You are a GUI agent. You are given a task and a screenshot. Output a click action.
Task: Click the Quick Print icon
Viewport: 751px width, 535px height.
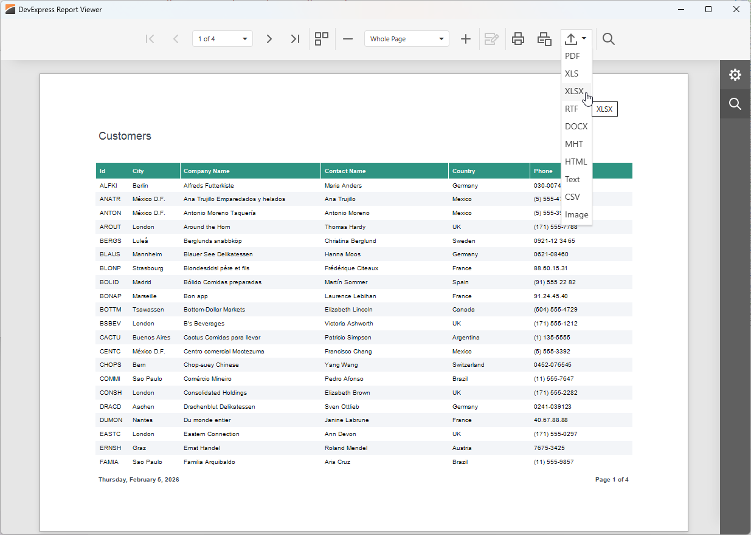[x=544, y=38]
